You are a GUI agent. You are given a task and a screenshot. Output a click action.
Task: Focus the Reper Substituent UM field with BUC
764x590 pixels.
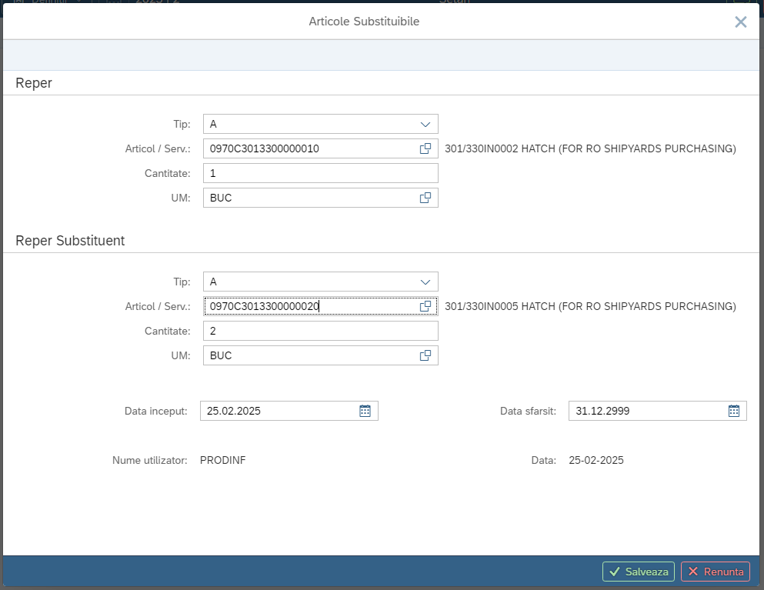(311, 355)
